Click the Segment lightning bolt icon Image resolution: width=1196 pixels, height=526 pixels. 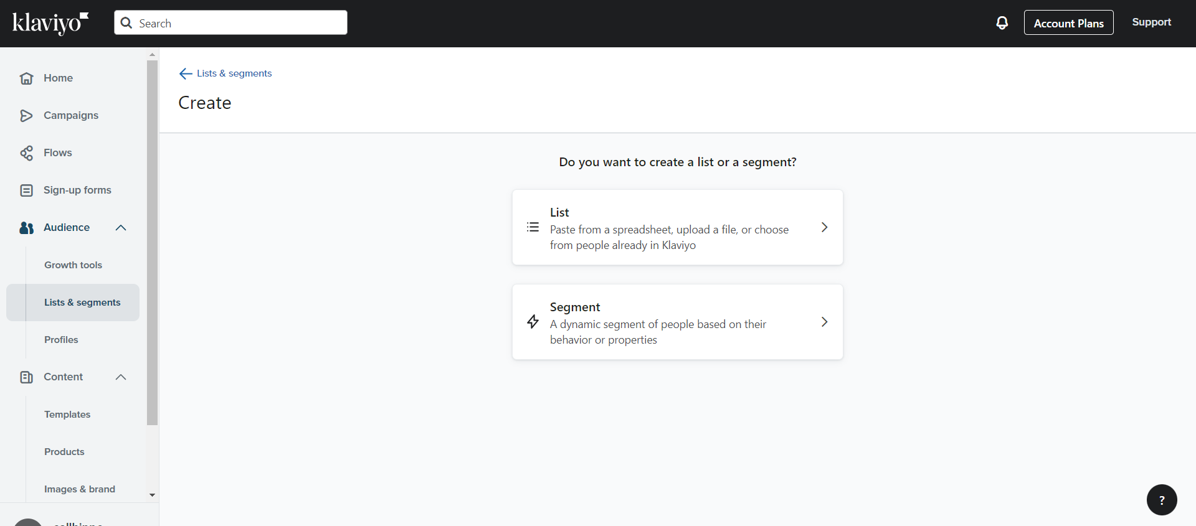point(533,322)
